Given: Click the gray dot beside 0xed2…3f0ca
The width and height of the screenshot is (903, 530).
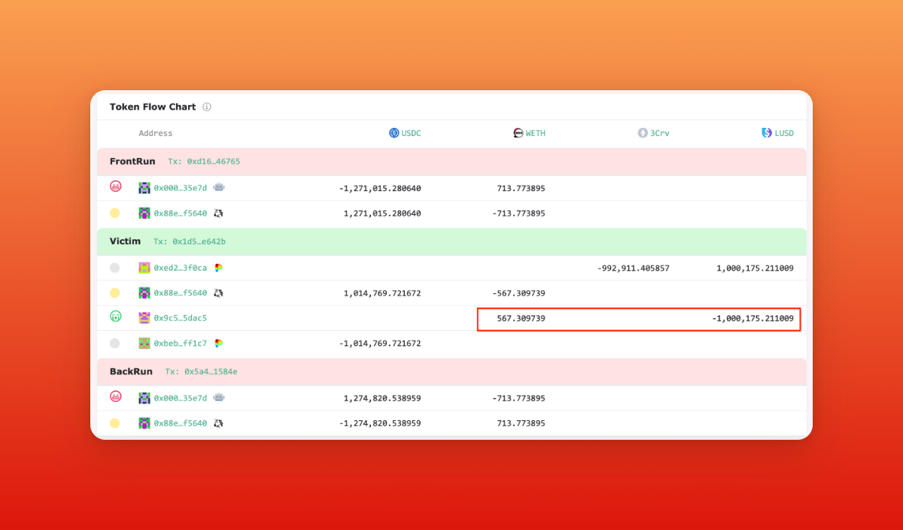Looking at the screenshot, I should [114, 268].
